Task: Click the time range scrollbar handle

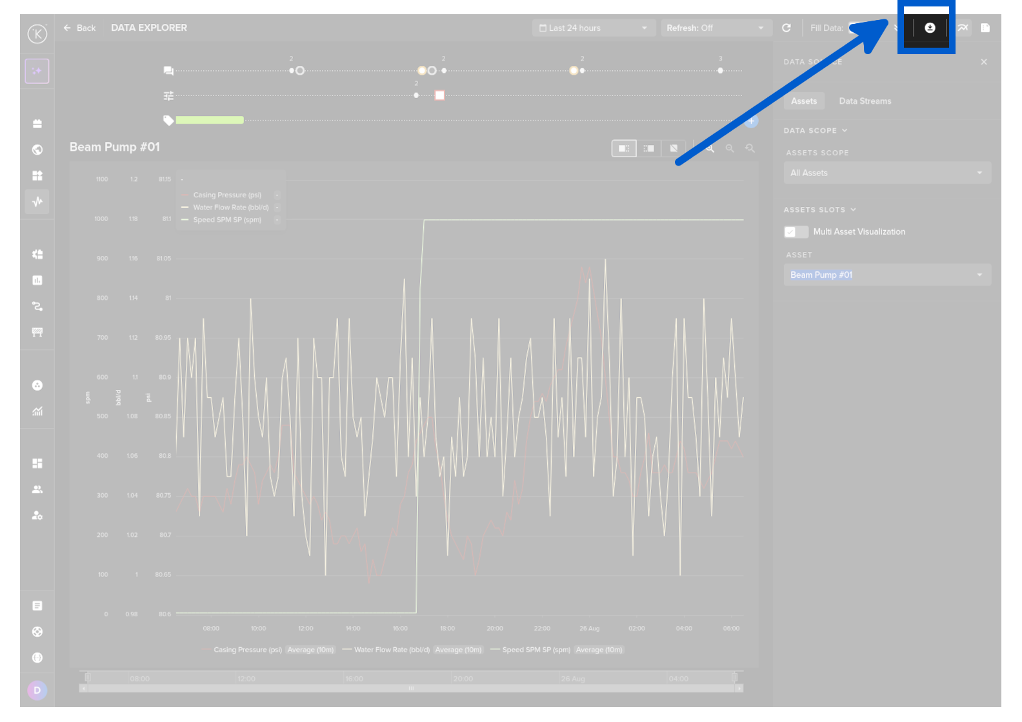Action: point(411,688)
